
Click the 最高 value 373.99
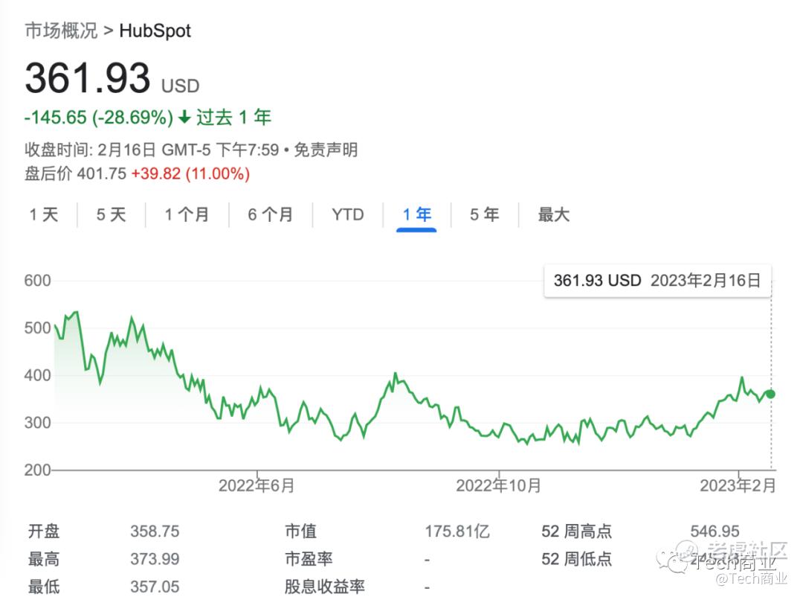[x=155, y=559]
